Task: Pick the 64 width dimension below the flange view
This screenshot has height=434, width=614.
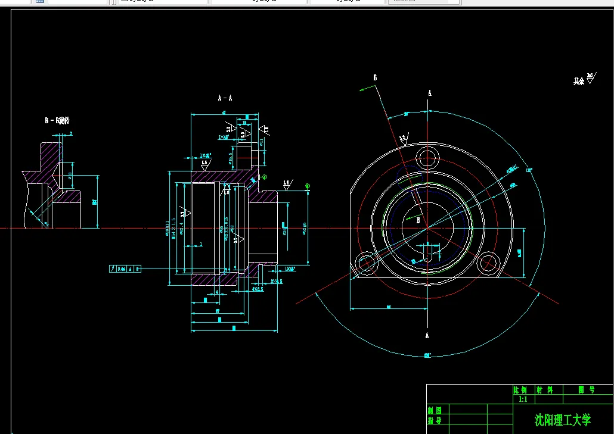Action: coord(389,307)
